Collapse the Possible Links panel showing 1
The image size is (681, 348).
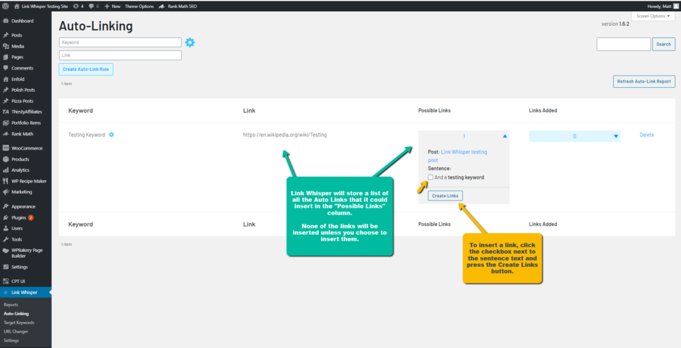tap(505, 136)
